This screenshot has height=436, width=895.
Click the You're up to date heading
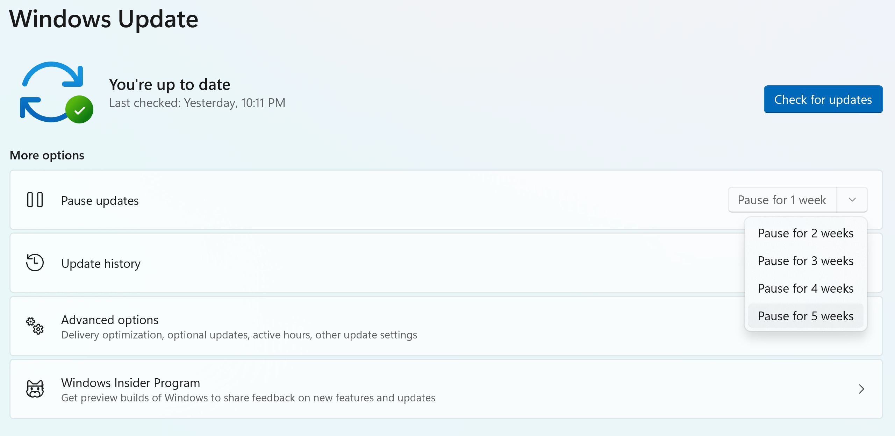[170, 85]
